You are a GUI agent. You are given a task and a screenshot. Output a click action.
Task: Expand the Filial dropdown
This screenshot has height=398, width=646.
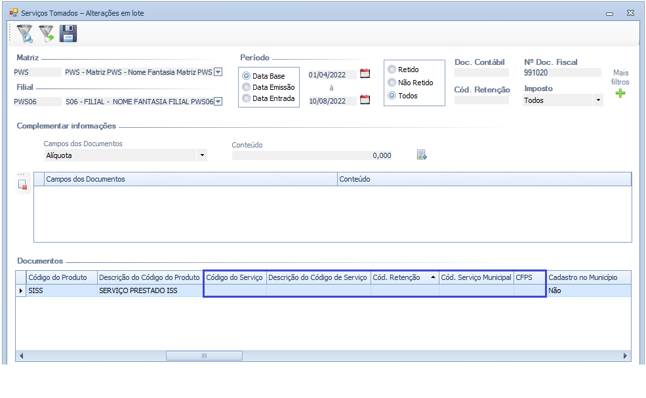click(x=218, y=102)
